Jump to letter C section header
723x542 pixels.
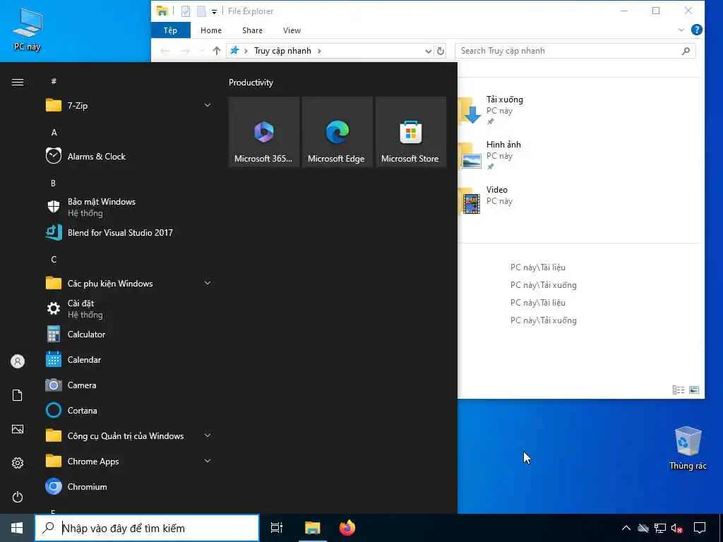click(x=54, y=260)
